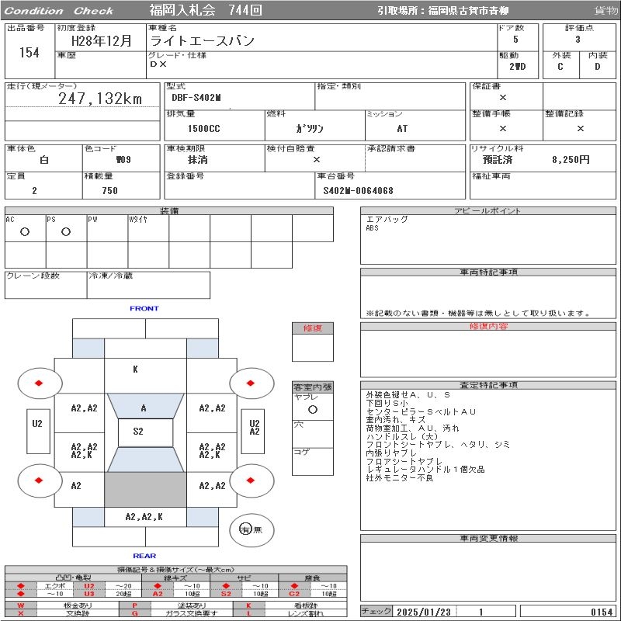Click the lot number 154
This screenshot has height=621, width=621.
[x=29, y=53]
